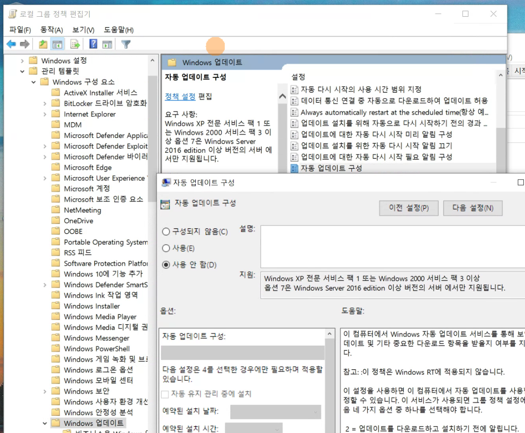Viewport: 525px width, 433px height.
Task: Select Windows Ink 작업 영역 tree item
Action: click(x=101, y=295)
